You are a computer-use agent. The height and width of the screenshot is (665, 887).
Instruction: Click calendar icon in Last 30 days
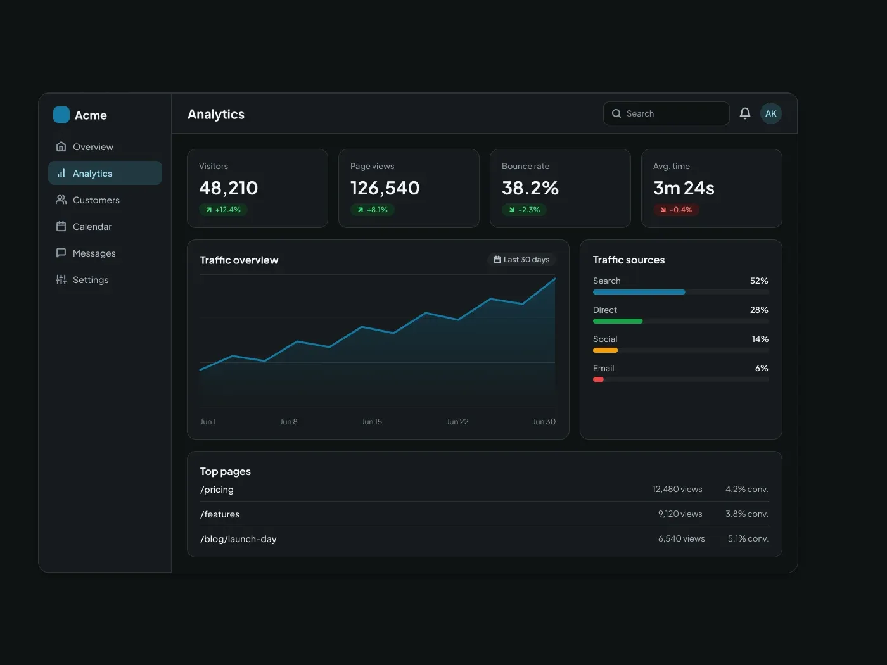(497, 260)
